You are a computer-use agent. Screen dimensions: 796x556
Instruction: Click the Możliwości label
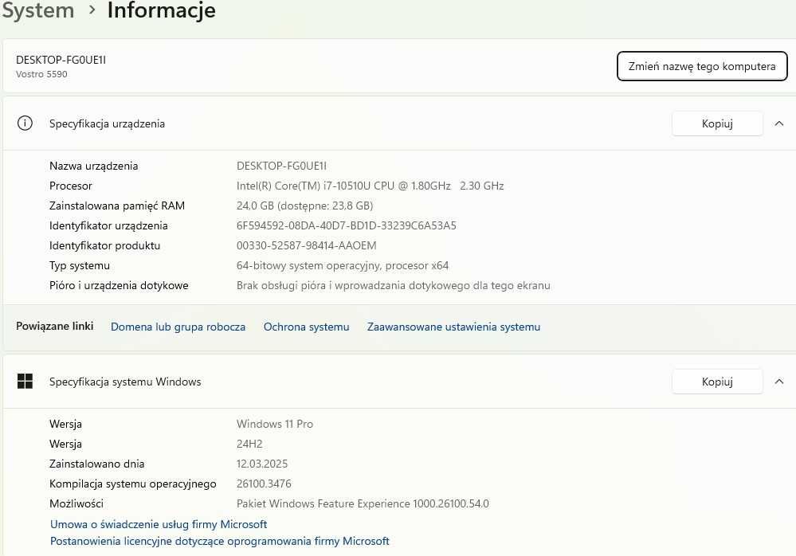coord(76,503)
